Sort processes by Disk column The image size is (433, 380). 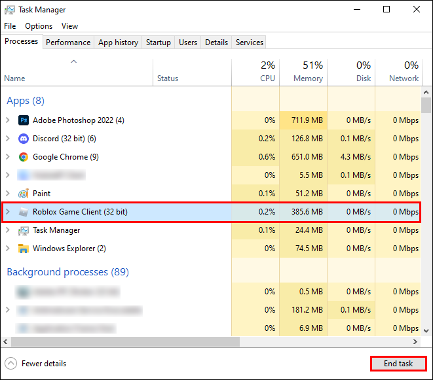tap(351, 72)
